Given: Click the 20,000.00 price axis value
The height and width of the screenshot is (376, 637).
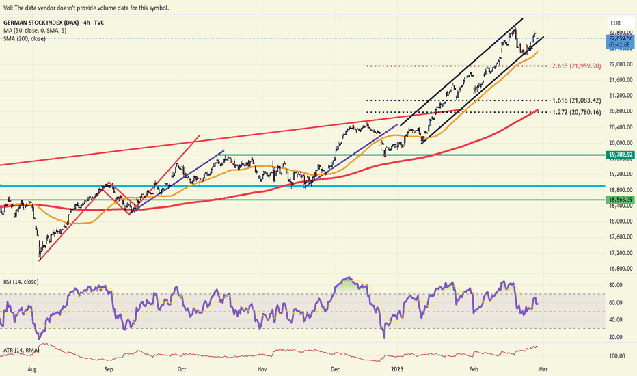Looking at the screenshot, I should (621, 143).
